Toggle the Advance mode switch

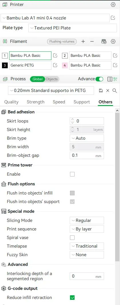(x=99, y=79)
